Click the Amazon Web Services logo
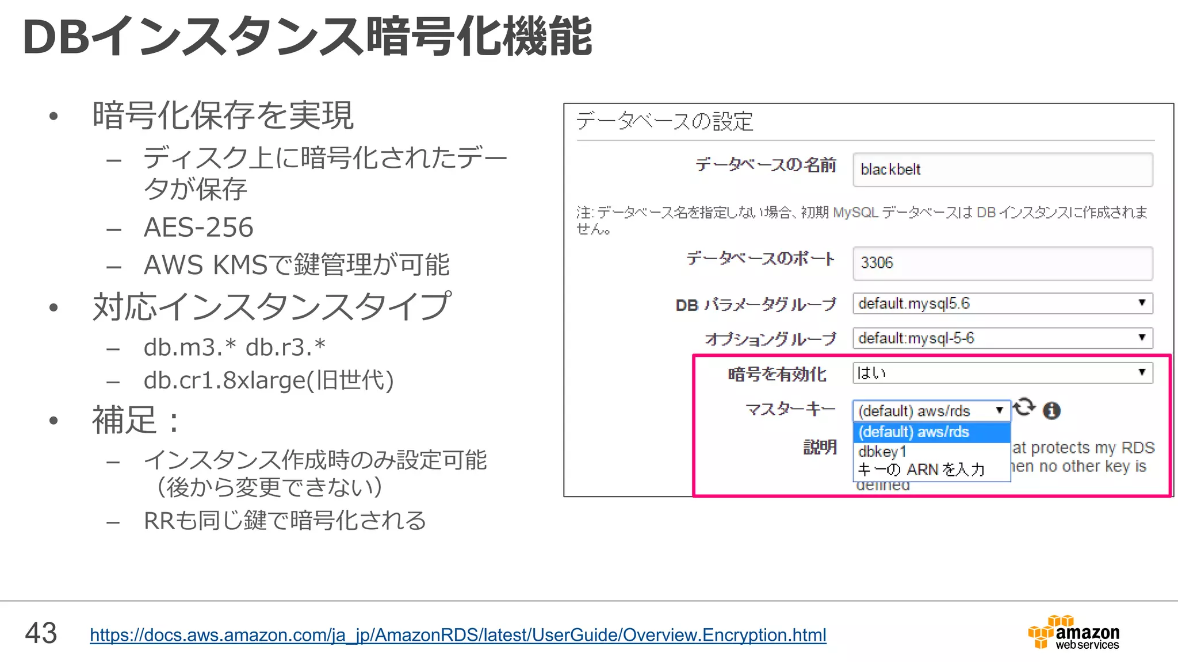 pyautogui.click(x=1073, y=632)
